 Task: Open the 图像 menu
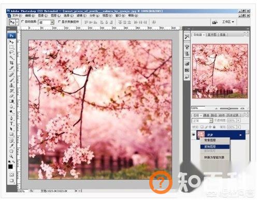pos(42,16)
